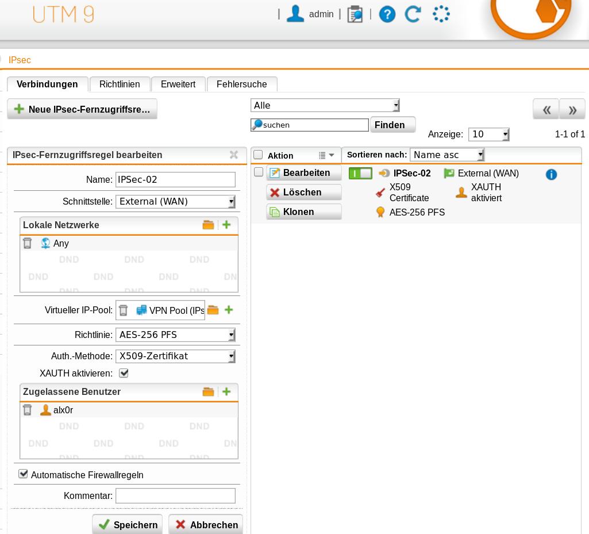Click the magnifier icon in search field

point(257,124)
